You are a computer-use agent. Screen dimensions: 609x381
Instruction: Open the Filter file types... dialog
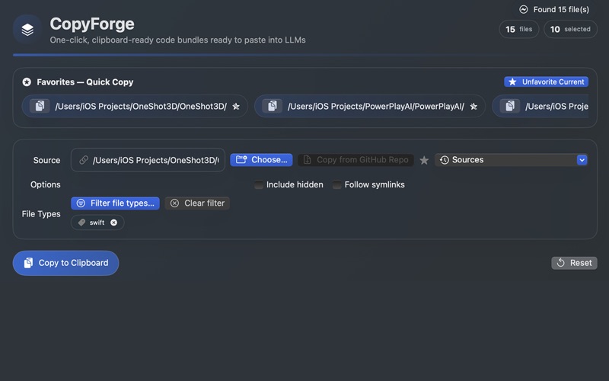116,203
